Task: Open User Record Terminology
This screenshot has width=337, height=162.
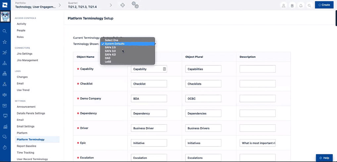Action: [32, 159]
